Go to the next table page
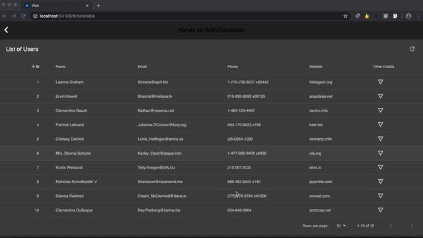Viewport: 423px width, 238px height. pos(412,225)
